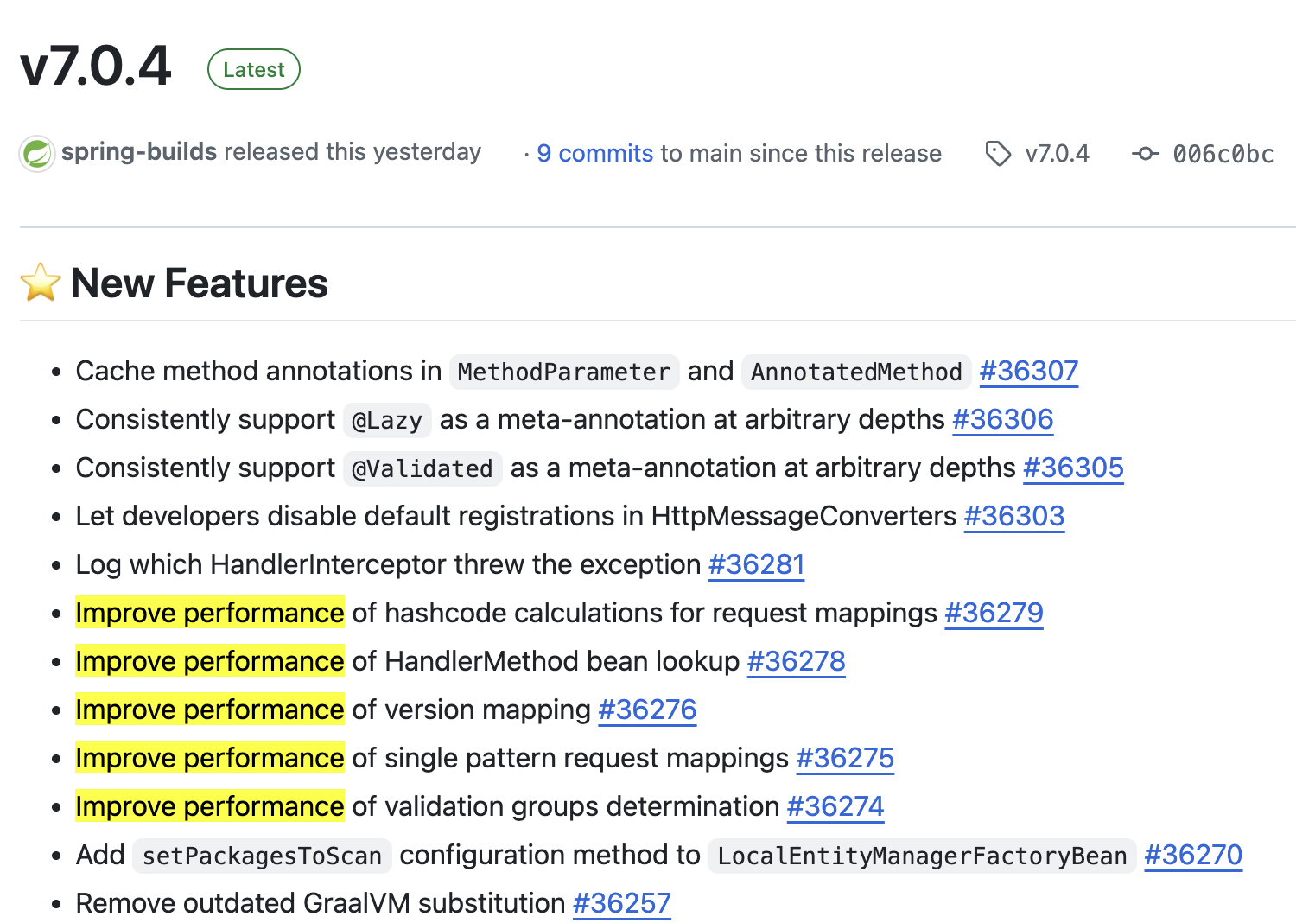
Task: Open the spring-builds user profile link
Action: [139, 152]
